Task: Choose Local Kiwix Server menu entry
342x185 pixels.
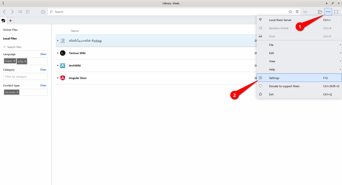Action: click(299, 20)
